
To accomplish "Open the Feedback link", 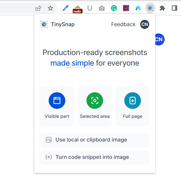I will [x=123, y=24].
